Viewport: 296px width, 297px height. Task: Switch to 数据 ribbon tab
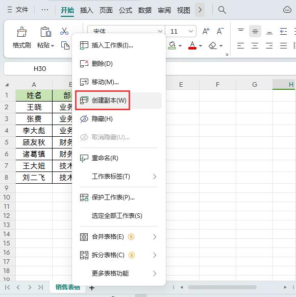pos(145,10)
